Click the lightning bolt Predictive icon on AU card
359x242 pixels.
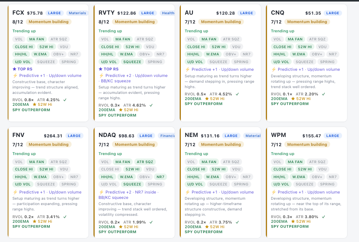pos(187,69)
